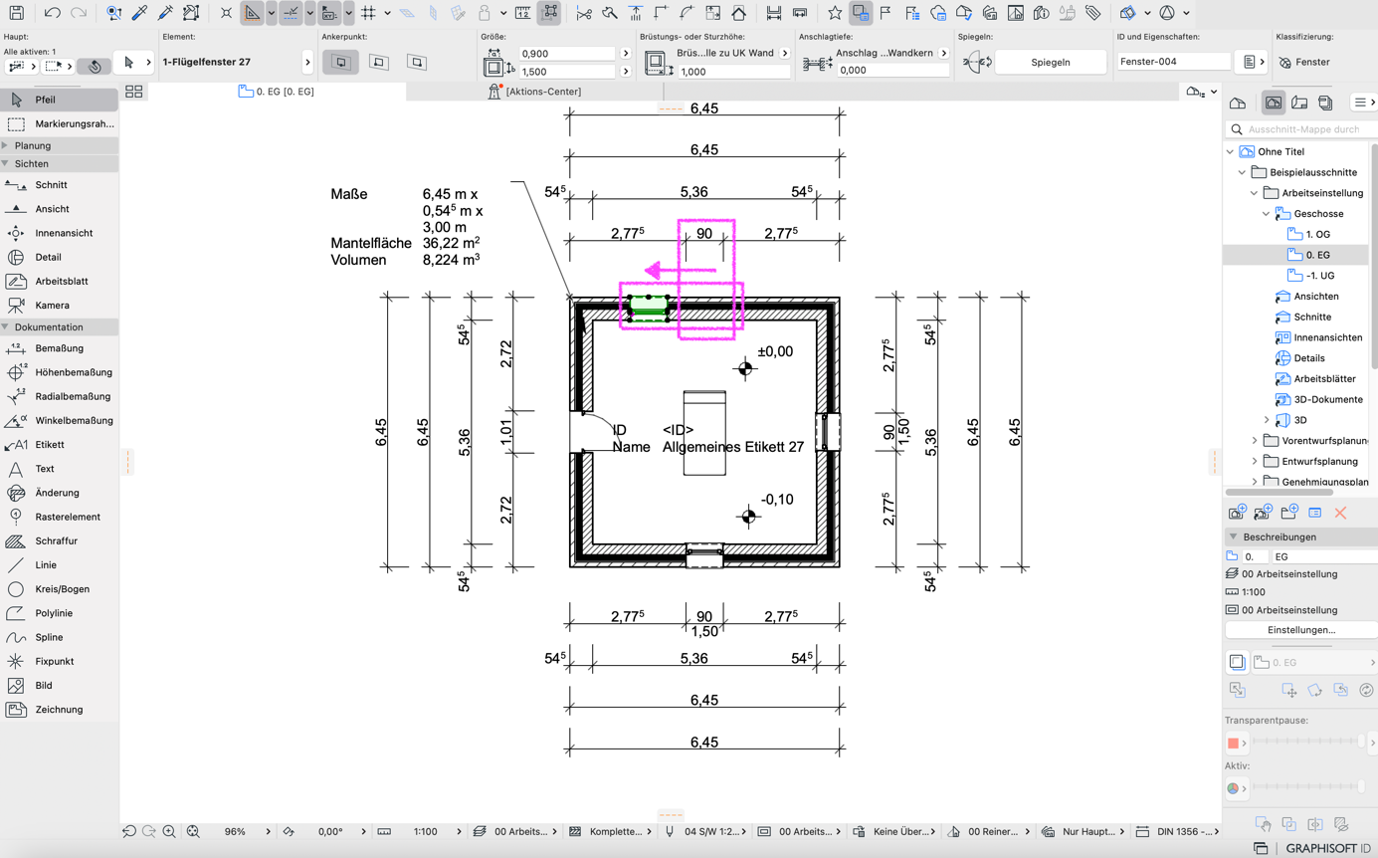Toggle the guide lines triangle button
The image size is (1378, 858).
point(253,13)
